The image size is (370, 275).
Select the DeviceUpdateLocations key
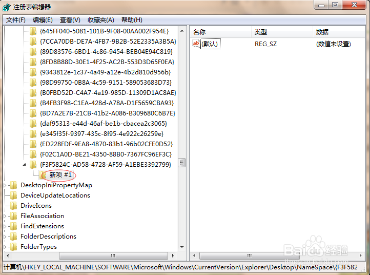pyautogui.click(x=55, y=195)
